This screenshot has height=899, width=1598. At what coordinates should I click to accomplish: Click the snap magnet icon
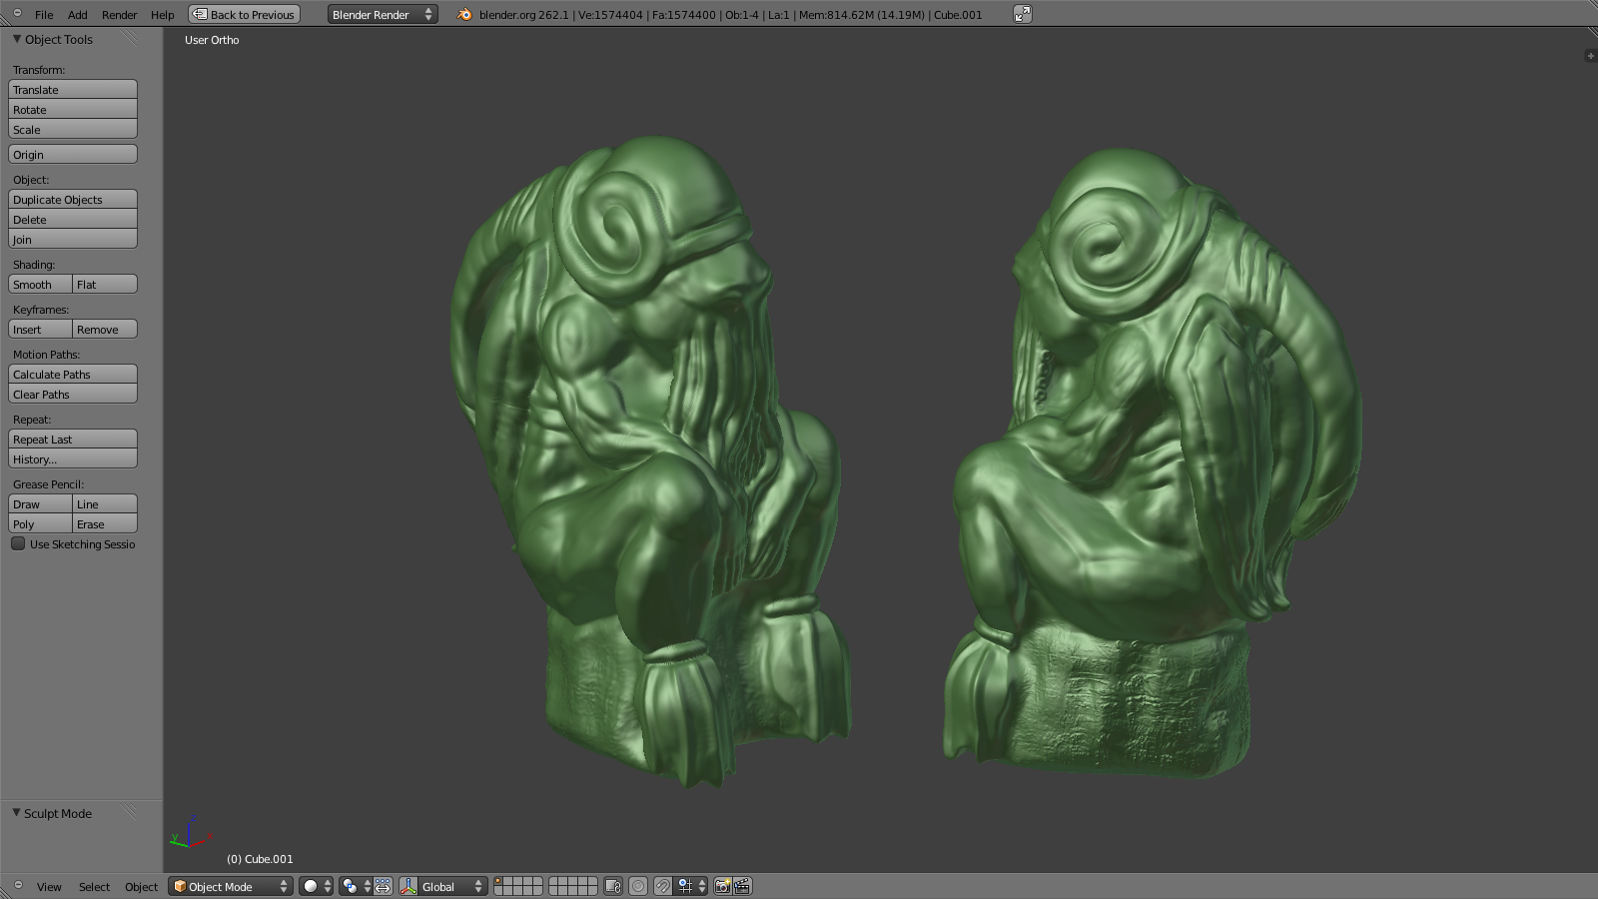662,886
